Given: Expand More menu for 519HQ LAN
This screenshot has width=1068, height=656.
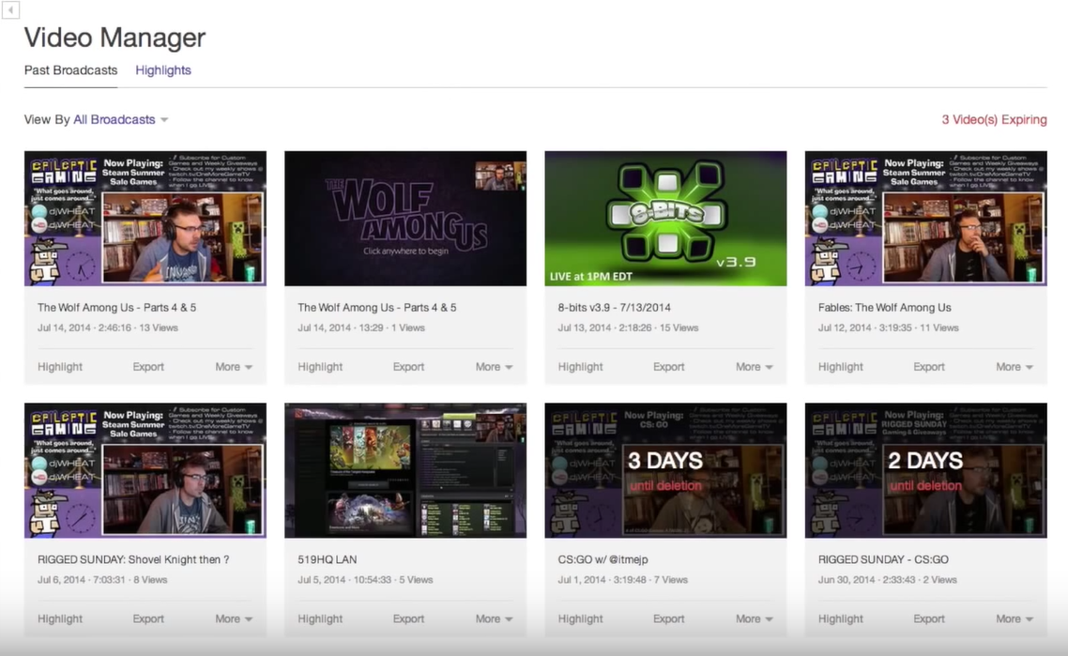Looking at the screenshot, I should pyautogui.click(x=494, y=618).
